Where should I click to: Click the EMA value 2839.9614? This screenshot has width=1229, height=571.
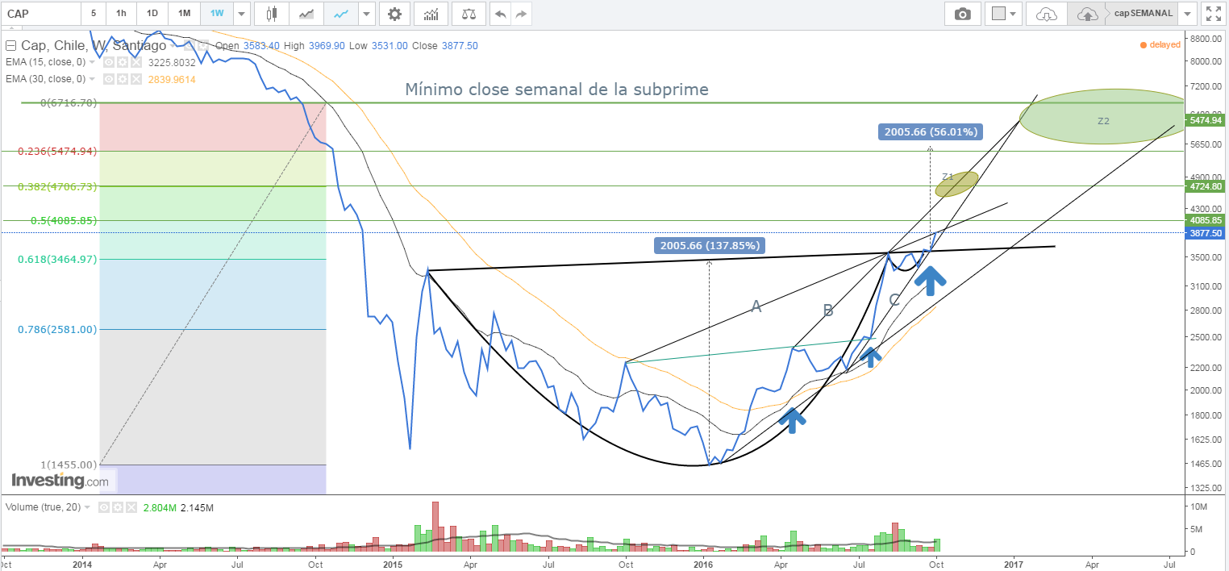tap(172, 79)
